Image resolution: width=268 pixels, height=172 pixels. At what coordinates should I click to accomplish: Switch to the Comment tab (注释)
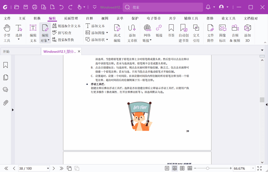point(90,18)
